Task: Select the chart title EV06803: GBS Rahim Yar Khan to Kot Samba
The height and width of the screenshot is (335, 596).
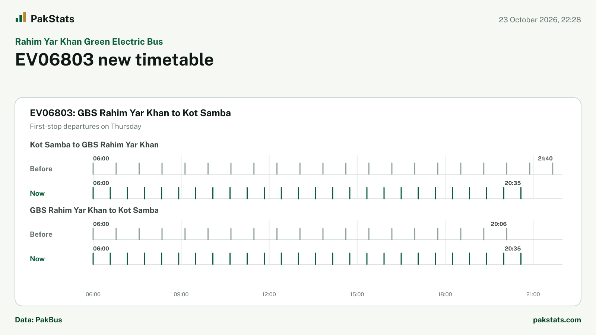Action: click(x=130, y=113)
